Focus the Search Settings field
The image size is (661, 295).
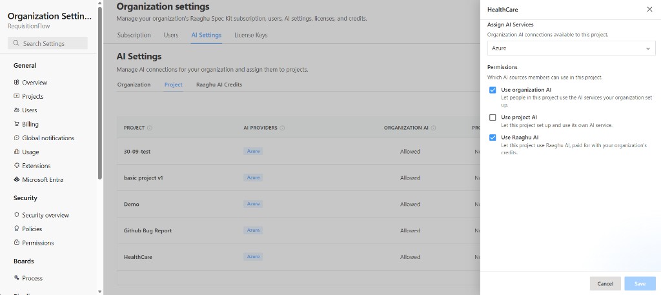point(48,43)
